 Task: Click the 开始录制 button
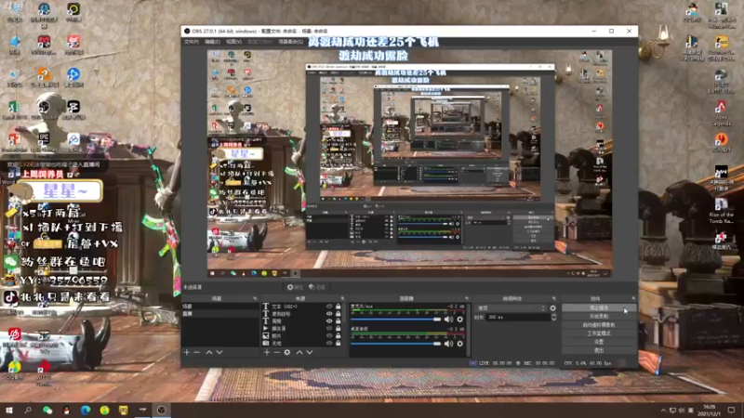coord(599,316)
